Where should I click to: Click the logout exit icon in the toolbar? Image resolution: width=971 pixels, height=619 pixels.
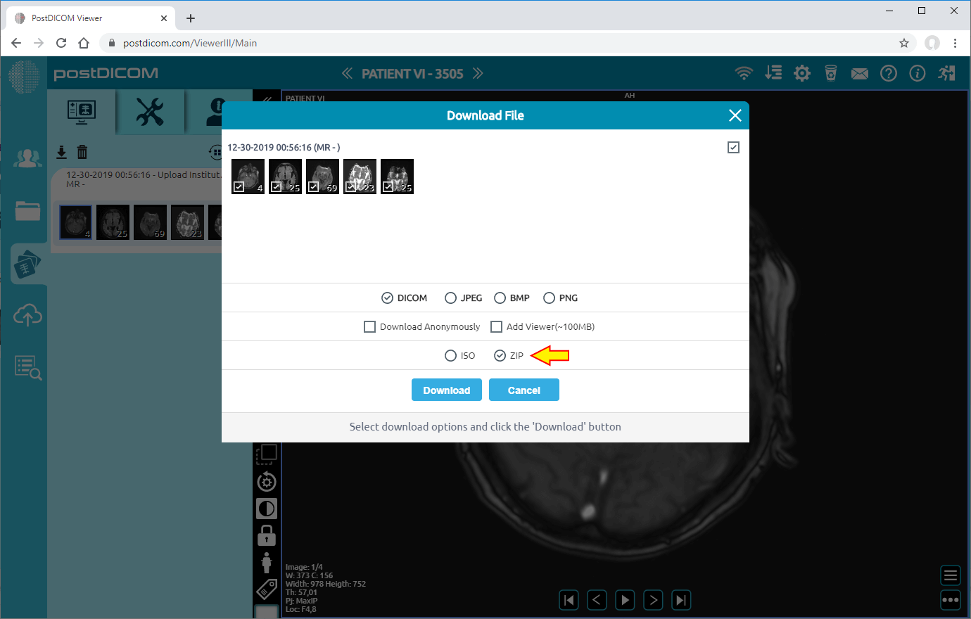tap(946, 72)
